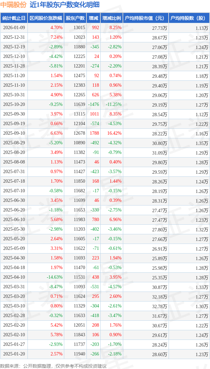Image resolution: width=210 pixels, height=369 pixels.
Task: Click the 增减比例 column header
Action: [x=112, y=18]
